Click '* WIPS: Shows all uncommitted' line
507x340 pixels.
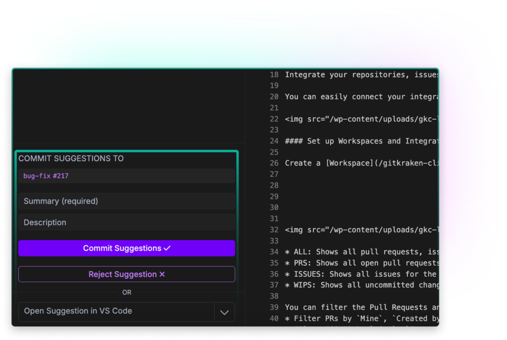pos(361,285)
